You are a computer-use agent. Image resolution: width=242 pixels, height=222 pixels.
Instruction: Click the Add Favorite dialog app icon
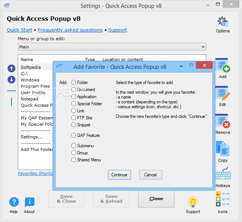click(x=59, y=67)
